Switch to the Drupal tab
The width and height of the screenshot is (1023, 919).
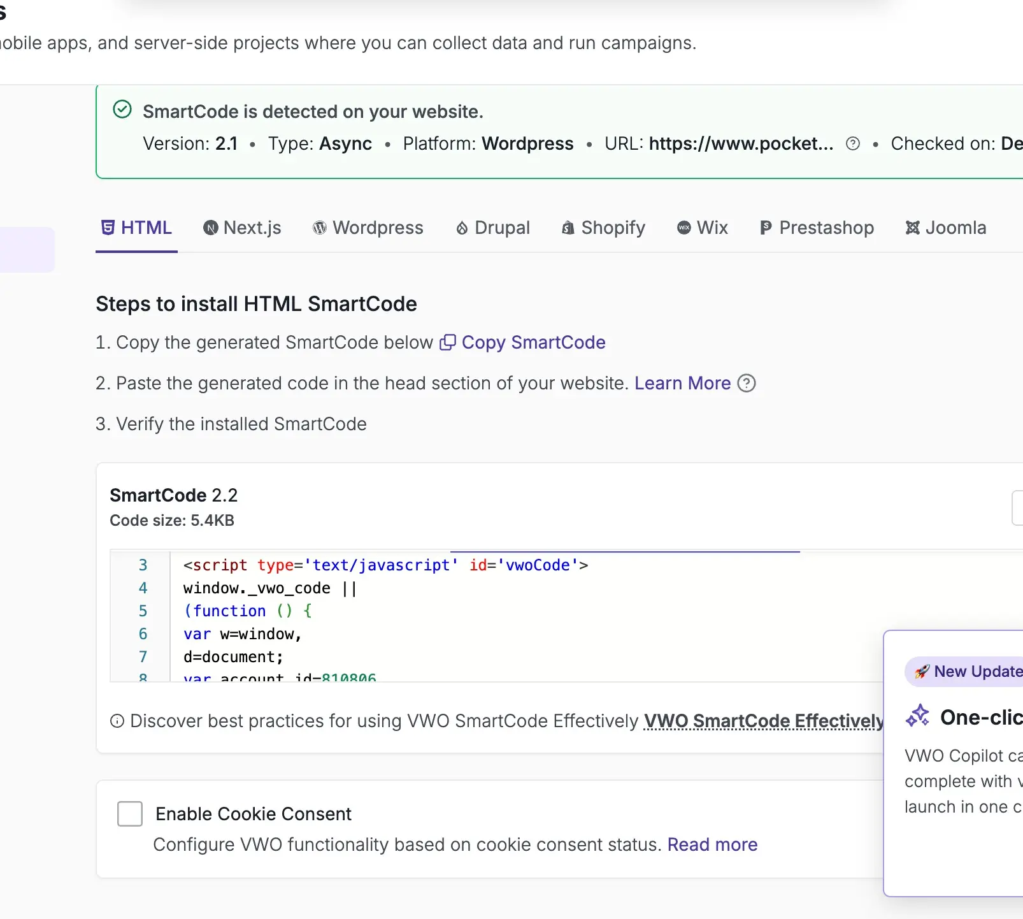coord(493,228)
